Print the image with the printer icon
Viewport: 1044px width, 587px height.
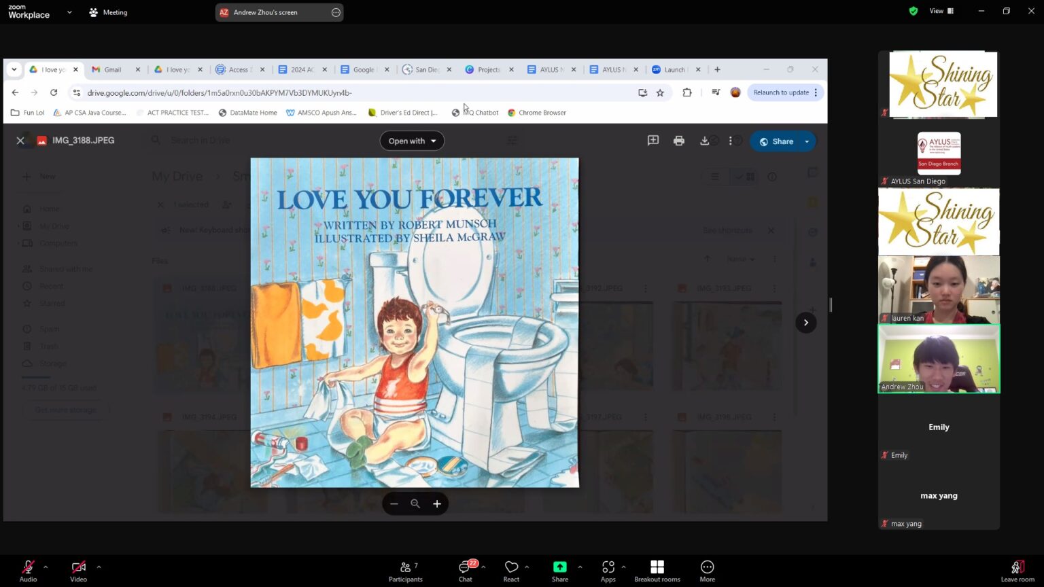click(679, 141)
